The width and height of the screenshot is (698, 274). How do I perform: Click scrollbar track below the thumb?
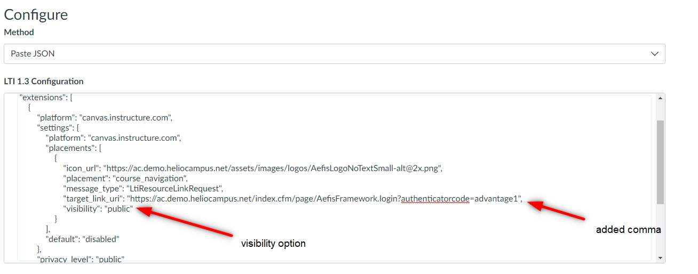[x=661, y=229]
